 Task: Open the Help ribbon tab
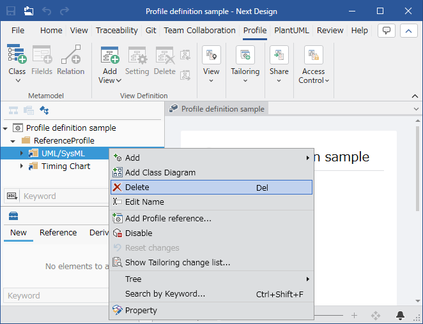[359, 30]
